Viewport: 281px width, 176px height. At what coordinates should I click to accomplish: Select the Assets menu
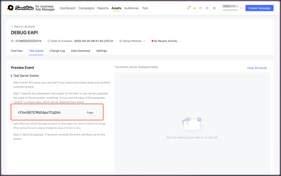coord(116,8)
